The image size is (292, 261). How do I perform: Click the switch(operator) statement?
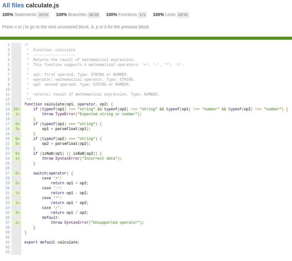click(53, 173)
